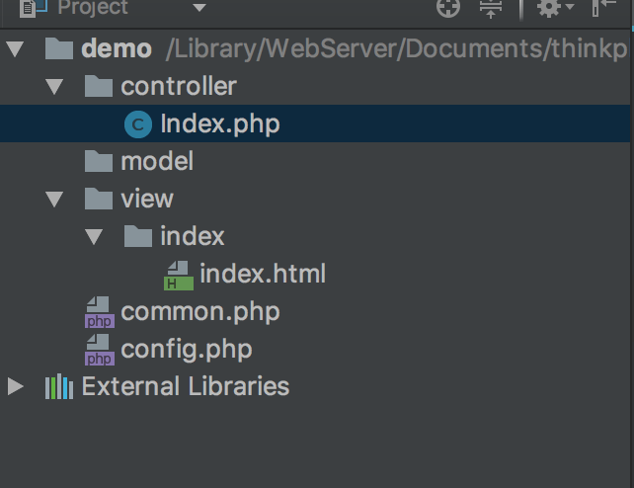Open the gear settings menu
The image size is (634, 488).
pyautogui.click(x=550, y=8)
